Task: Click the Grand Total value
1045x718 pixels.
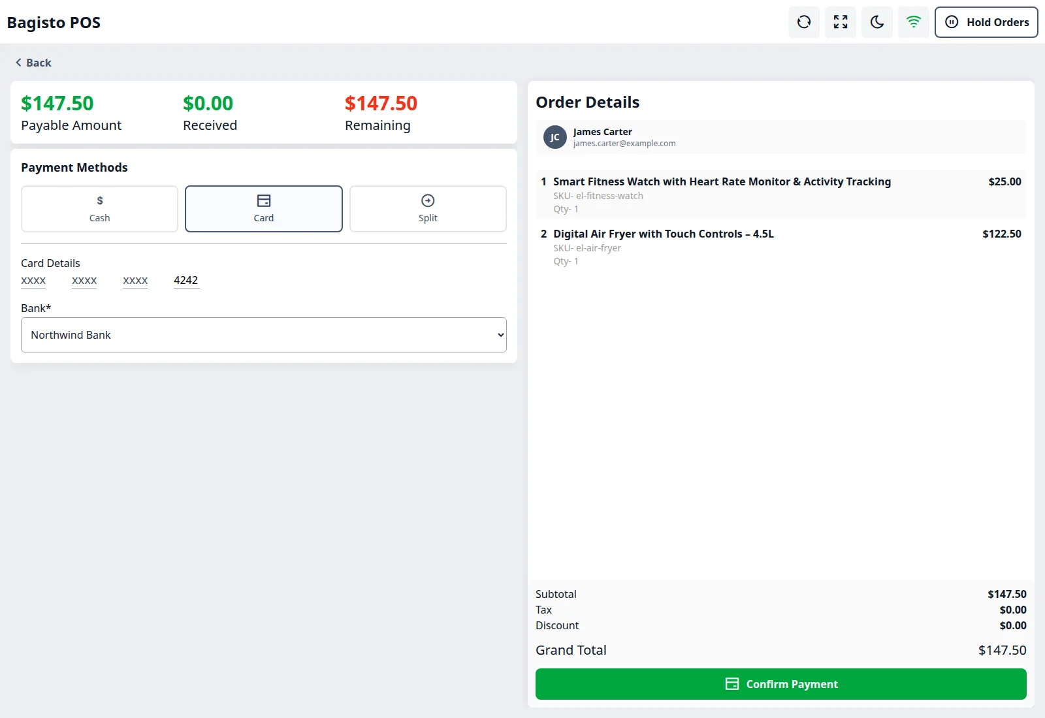Action: click(x=1003, y=650)
